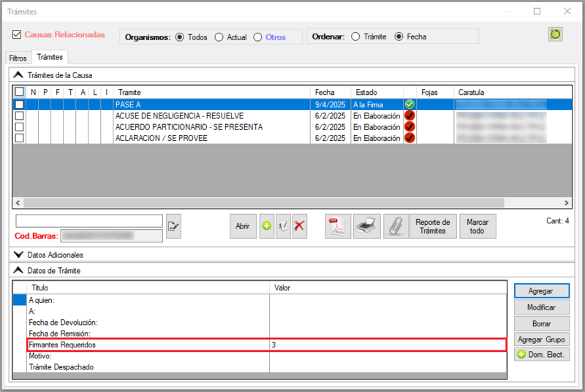Click the edit icon beside the search field
This screenshot has width=585, height=392.
point(173,226)
